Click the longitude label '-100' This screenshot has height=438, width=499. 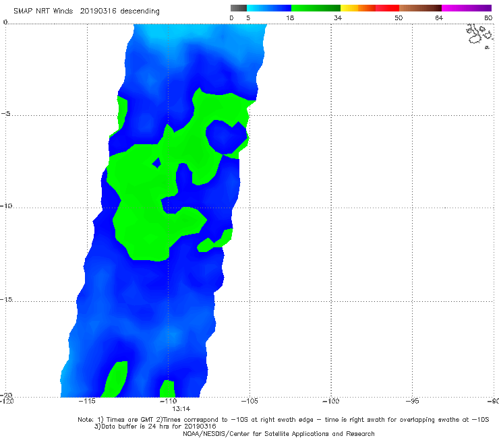pos(330,401)
